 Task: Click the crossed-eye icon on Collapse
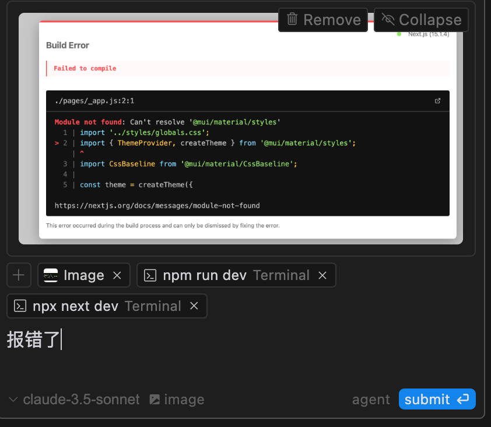point(388,19)
